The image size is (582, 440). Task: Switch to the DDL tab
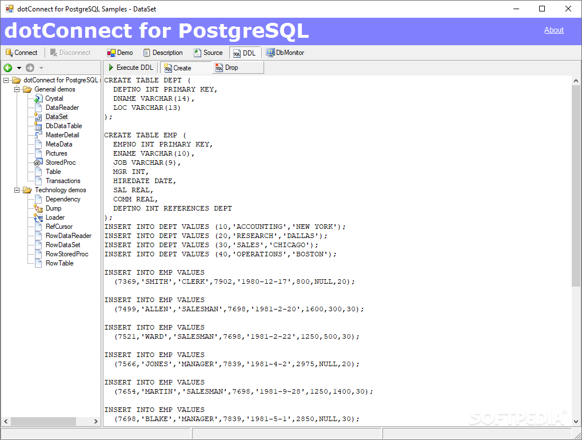click(x=245, y=53)
